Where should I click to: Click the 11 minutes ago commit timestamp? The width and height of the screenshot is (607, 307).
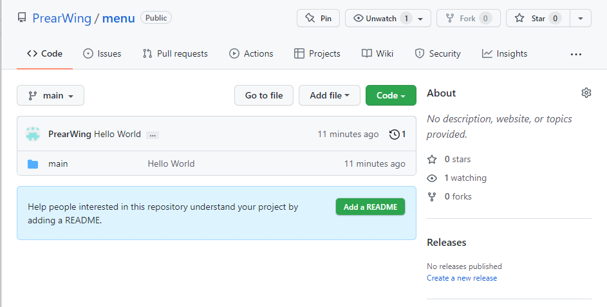coord(348,134)
